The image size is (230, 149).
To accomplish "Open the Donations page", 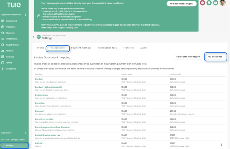I will 11,69.
